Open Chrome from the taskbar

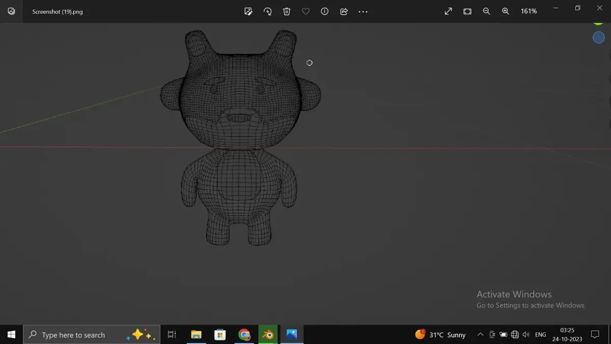pyautogui.click(x=244, y=335)
